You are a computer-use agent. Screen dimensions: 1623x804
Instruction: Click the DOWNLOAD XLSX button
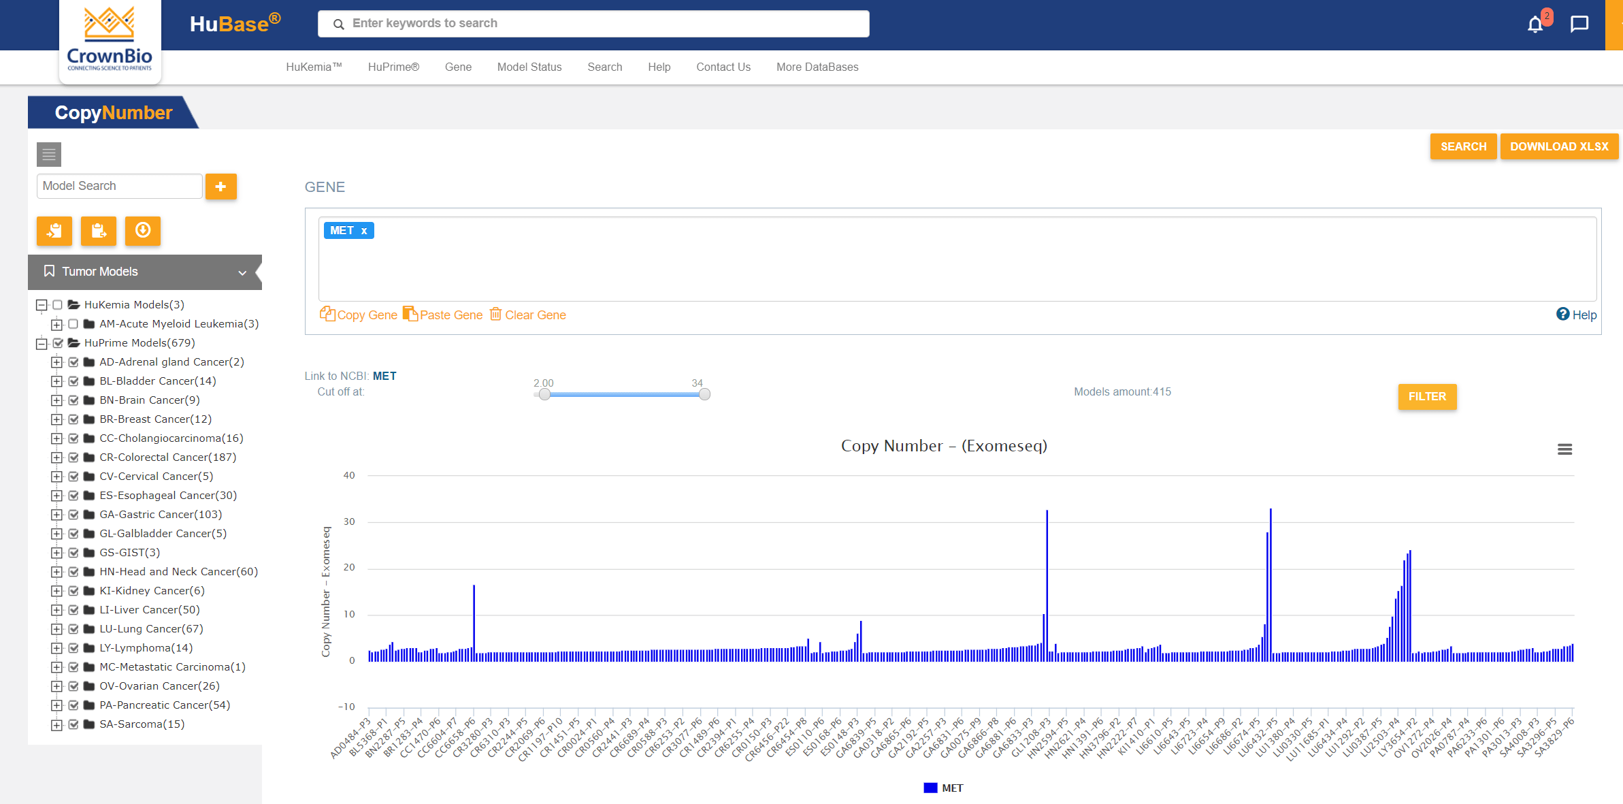(1559, 146)
